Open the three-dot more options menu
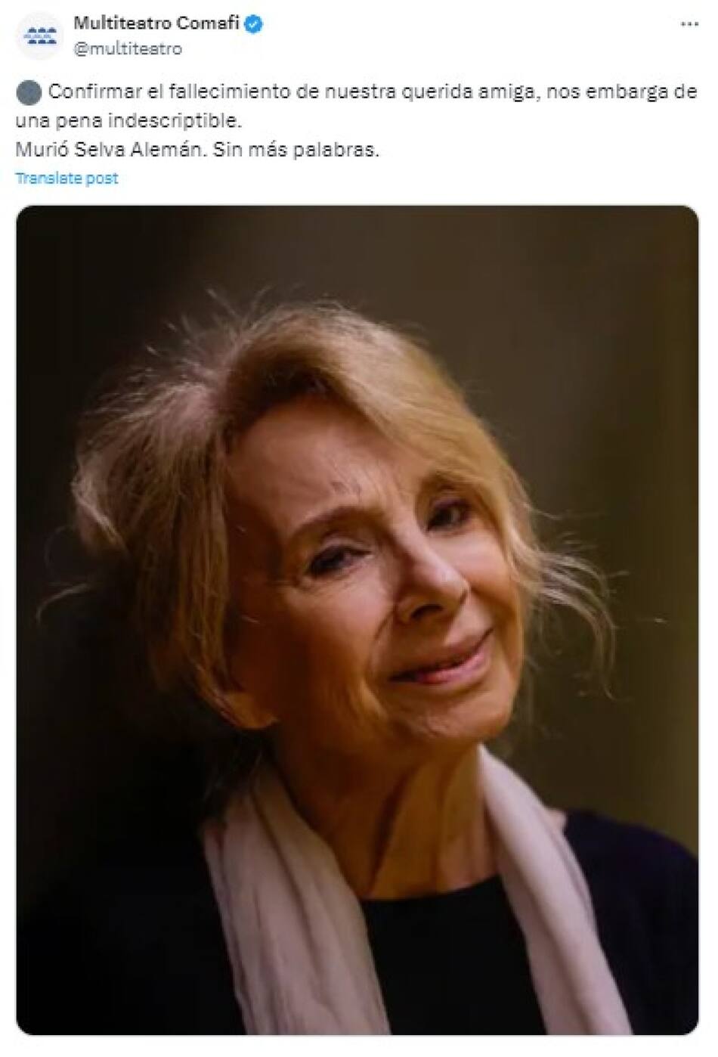Image resolution: width=718 pixels, height=1057 pixels. pos(689,24)
